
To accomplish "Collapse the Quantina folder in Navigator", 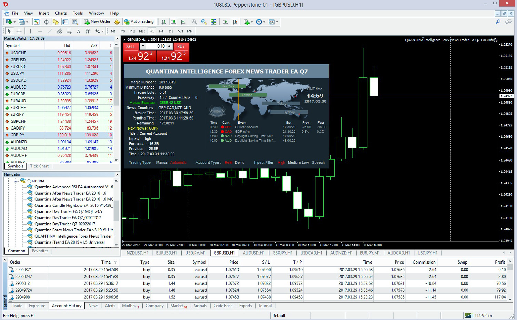I will (16, 181).
